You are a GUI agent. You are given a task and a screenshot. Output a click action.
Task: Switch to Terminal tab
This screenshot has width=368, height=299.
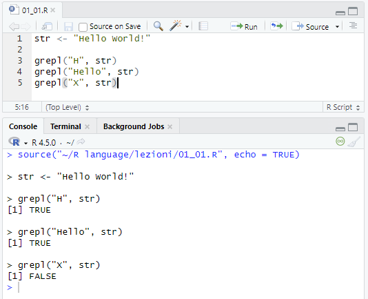(x=65, y=126)
